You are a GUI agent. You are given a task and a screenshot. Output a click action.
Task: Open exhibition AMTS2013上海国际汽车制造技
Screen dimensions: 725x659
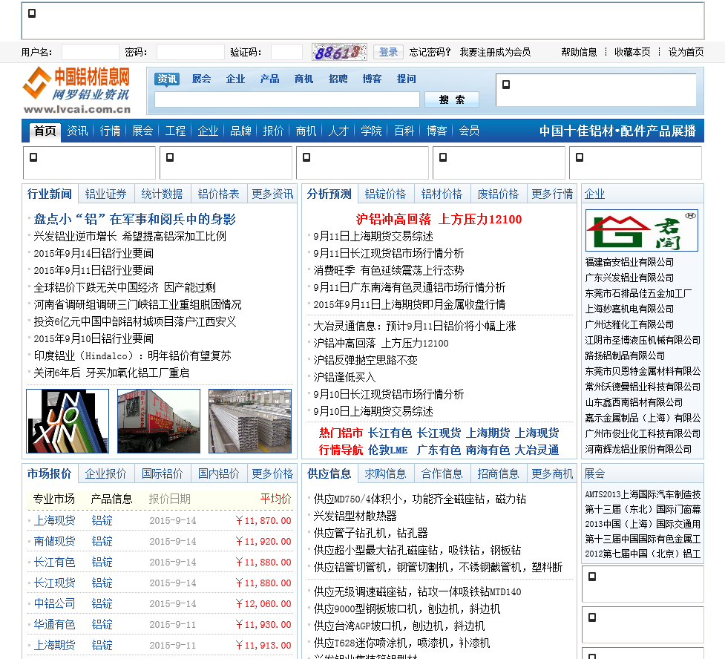643,494
